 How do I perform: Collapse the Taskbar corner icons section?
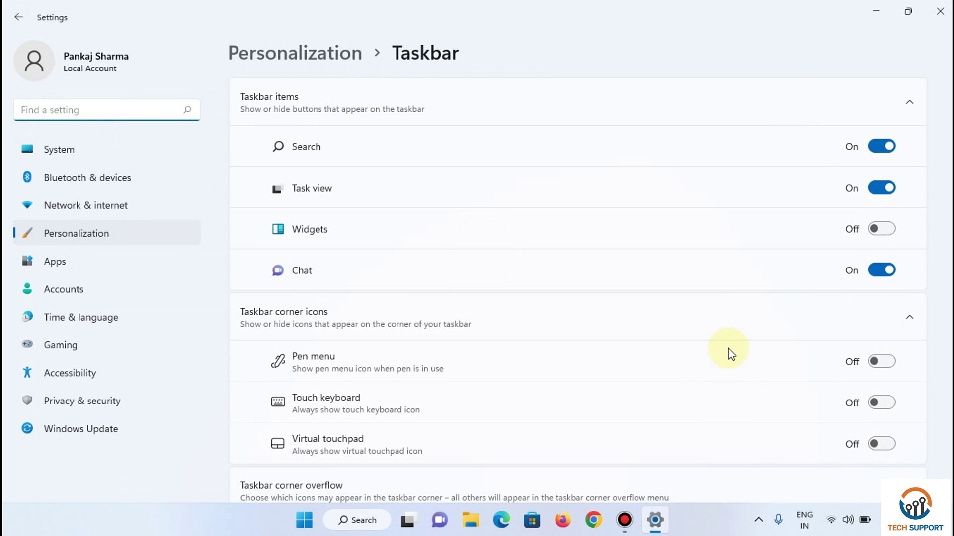[x=909, y=317]
